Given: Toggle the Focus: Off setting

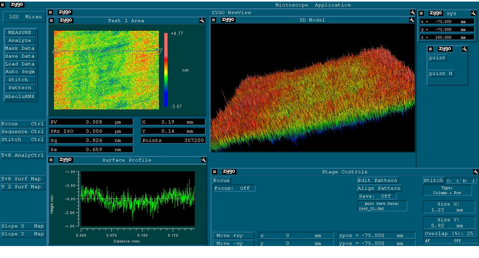Looking at the screenshot, I should (234, 189).
